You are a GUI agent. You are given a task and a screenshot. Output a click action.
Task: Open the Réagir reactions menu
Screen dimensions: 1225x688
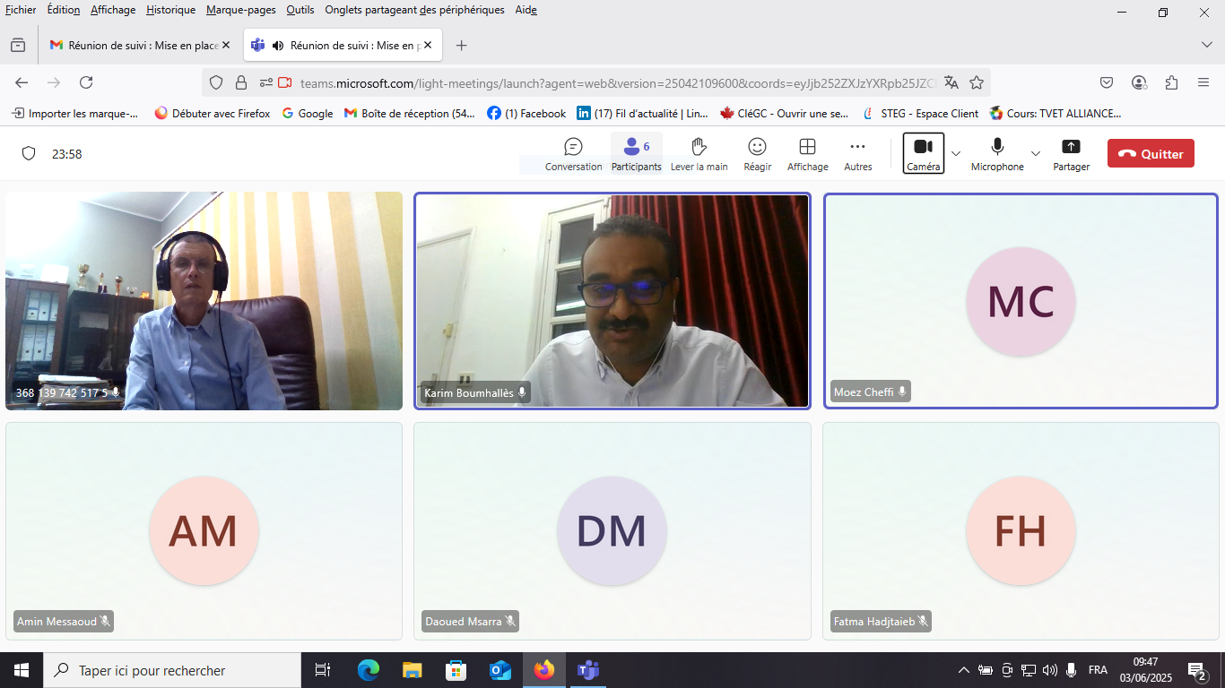[x=758, y=154]
